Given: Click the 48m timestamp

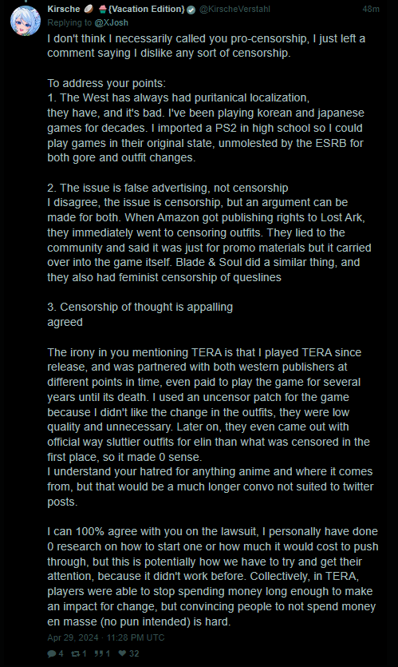Looking at the screenshot, I should click(x=371, y=9).
